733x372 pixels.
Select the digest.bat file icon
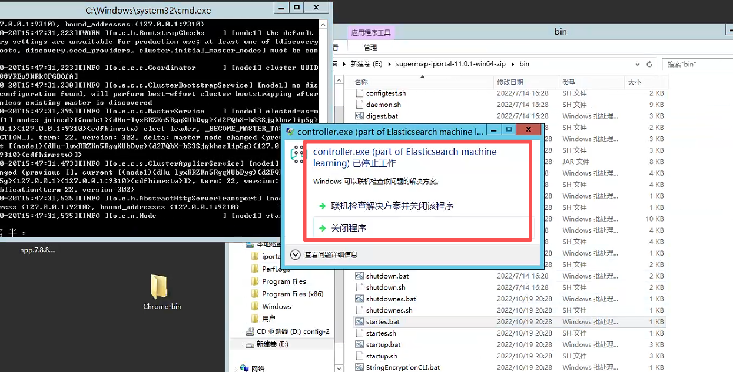(360, 116)
